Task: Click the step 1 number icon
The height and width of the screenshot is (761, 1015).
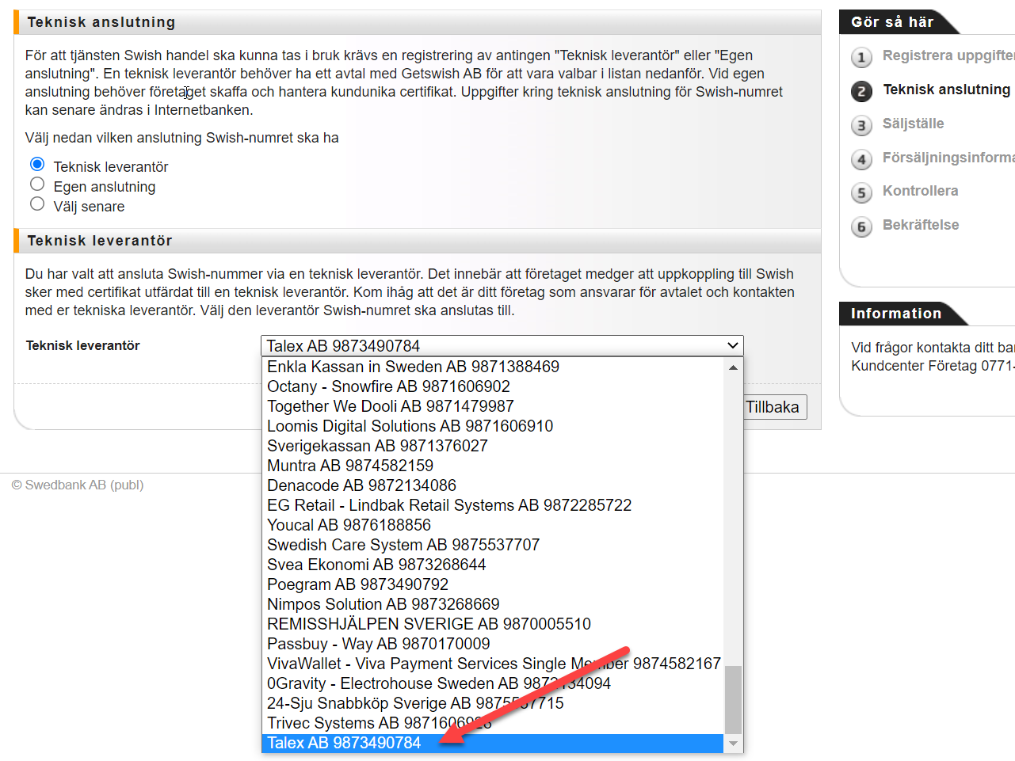Action: point(862,57)
